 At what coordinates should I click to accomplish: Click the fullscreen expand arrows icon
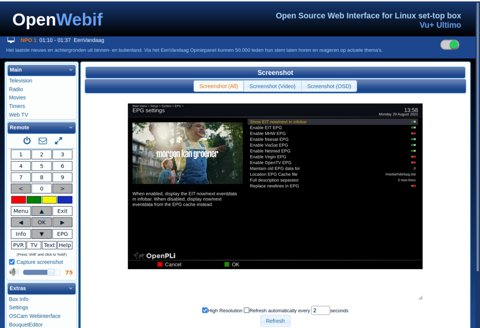point(57,140)
